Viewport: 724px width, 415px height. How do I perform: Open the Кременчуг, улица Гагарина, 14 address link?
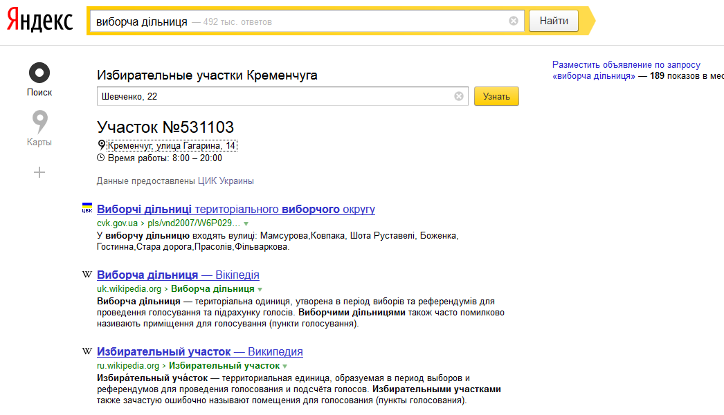tap(172, 146)
